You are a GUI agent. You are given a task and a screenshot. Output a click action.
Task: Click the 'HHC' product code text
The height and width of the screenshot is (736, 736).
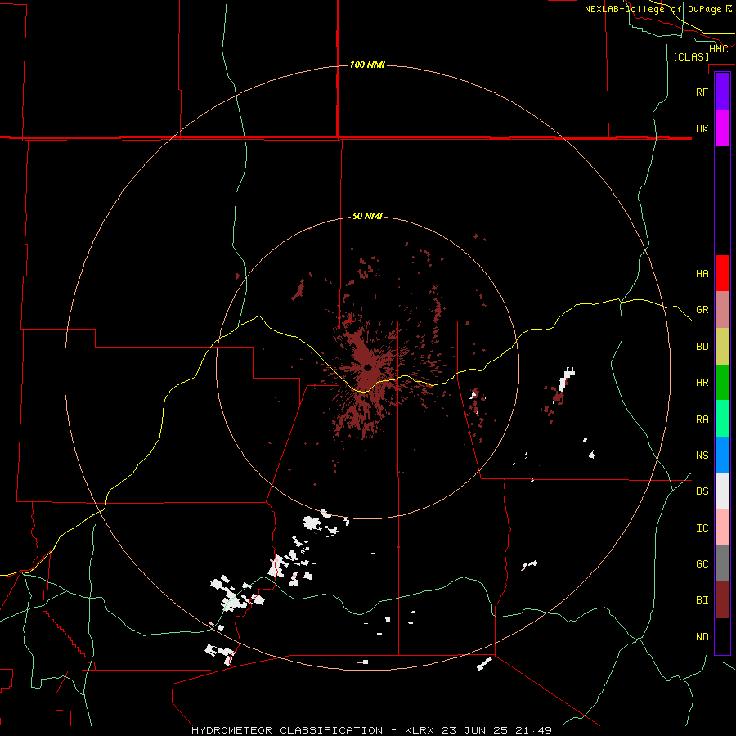pyautogui.click(x=718, y=49)
